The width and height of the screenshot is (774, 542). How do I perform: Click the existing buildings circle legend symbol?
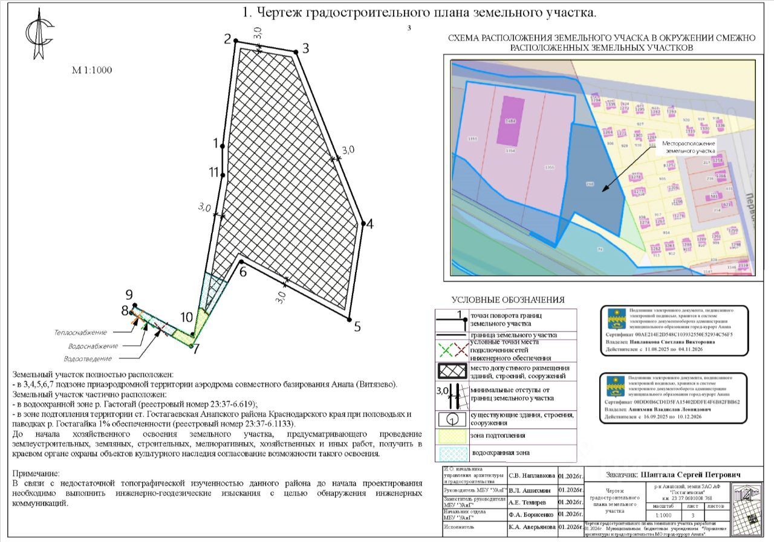coord(451,418)
